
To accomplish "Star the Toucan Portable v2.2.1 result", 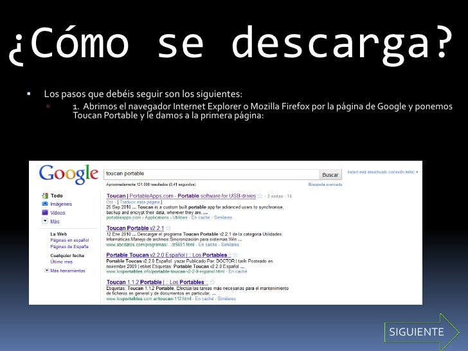I will 168,228.
